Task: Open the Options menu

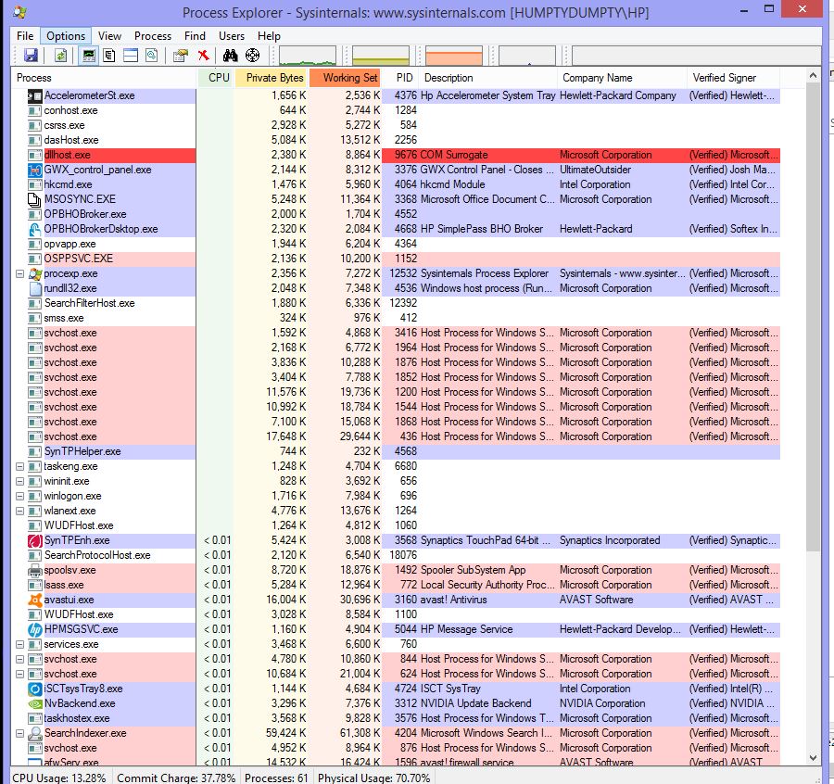Action: (x=66, y=35)
